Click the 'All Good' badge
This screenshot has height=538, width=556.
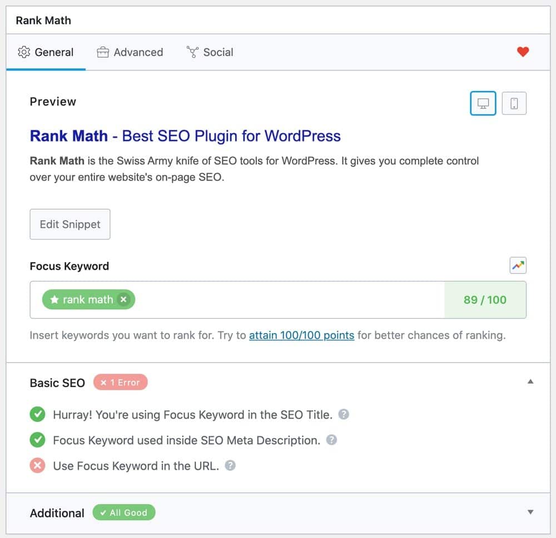pyautogui.click(x=124, y=512)
